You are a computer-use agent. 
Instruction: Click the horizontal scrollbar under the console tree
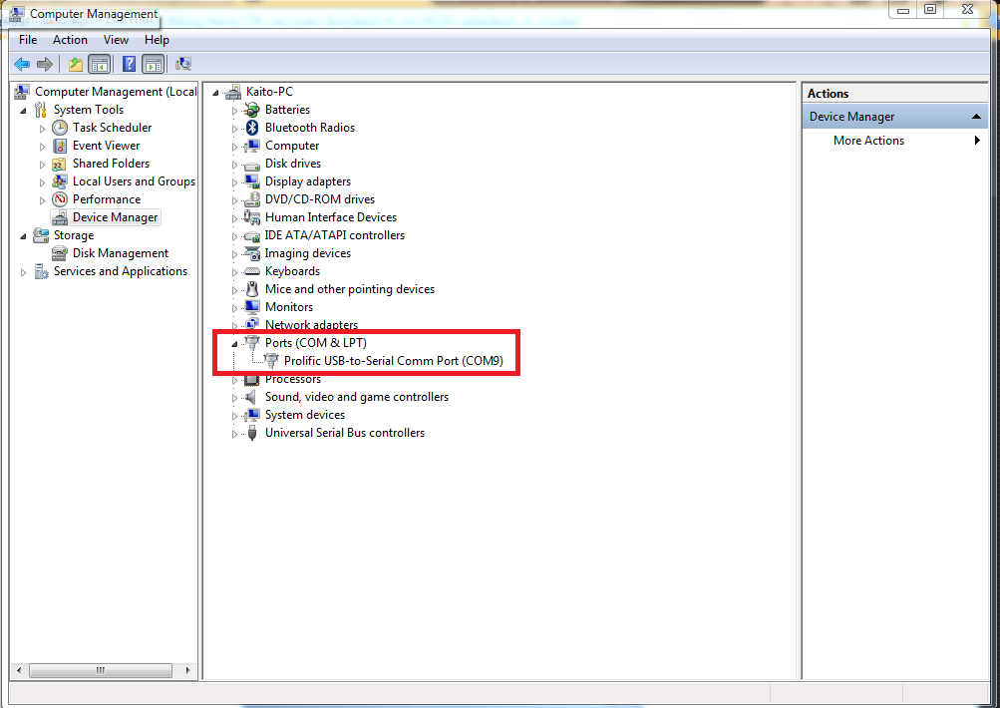pos(103,670)
